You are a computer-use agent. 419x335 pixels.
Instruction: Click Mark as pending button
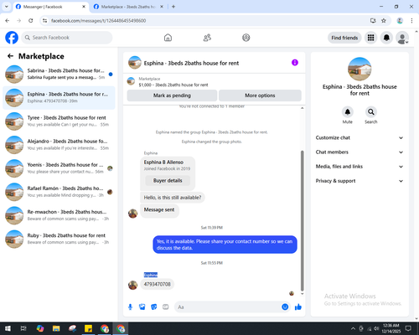172,95
